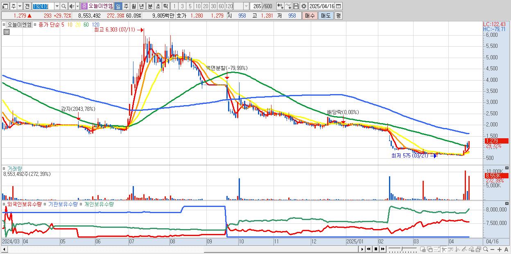This screenshot has height=254, width=511.
Task: Click the minus zoom-out icon
Action: pyautogui.click(x=492, y=250)
